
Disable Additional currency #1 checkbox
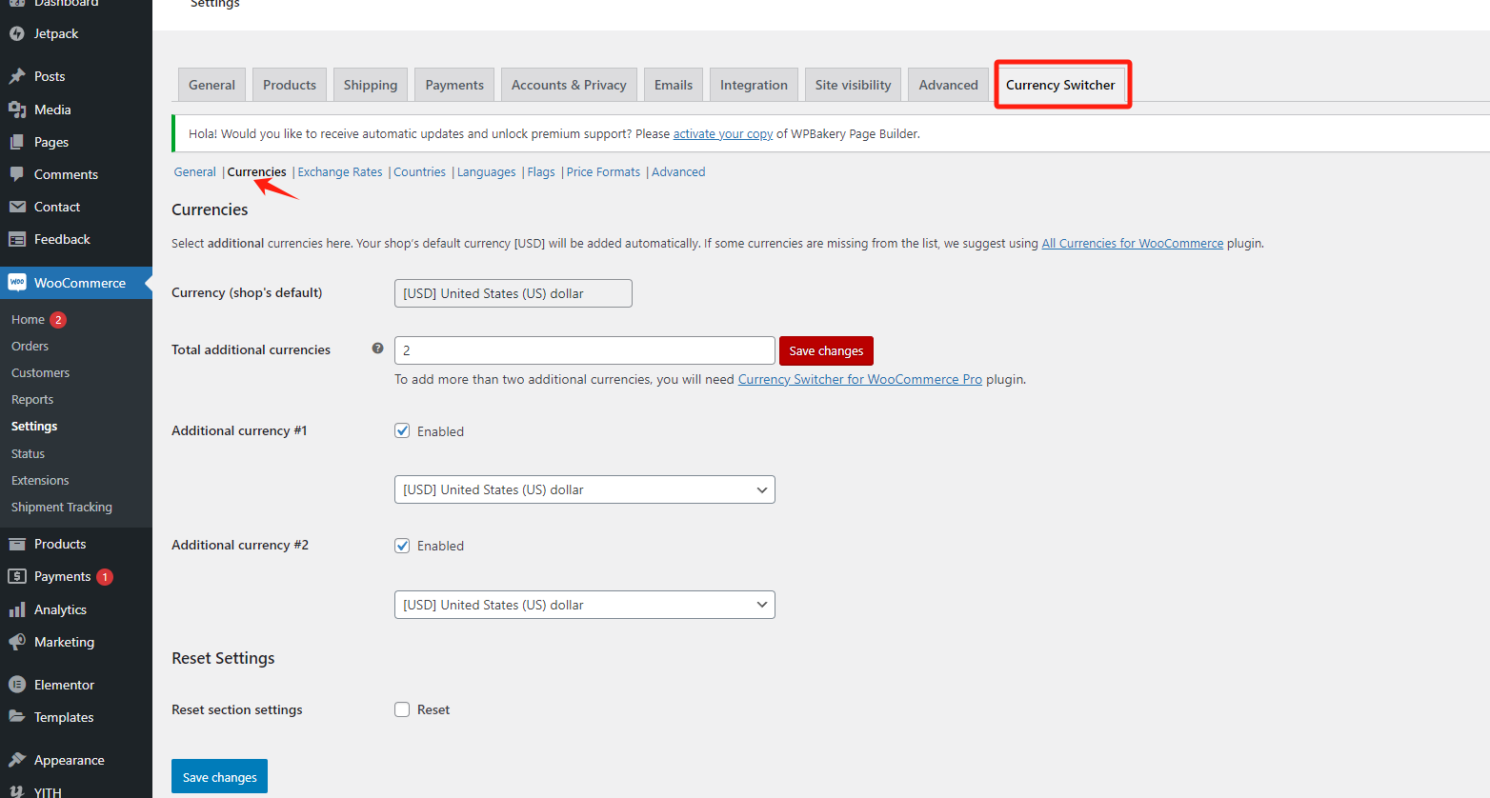[403, 430]
